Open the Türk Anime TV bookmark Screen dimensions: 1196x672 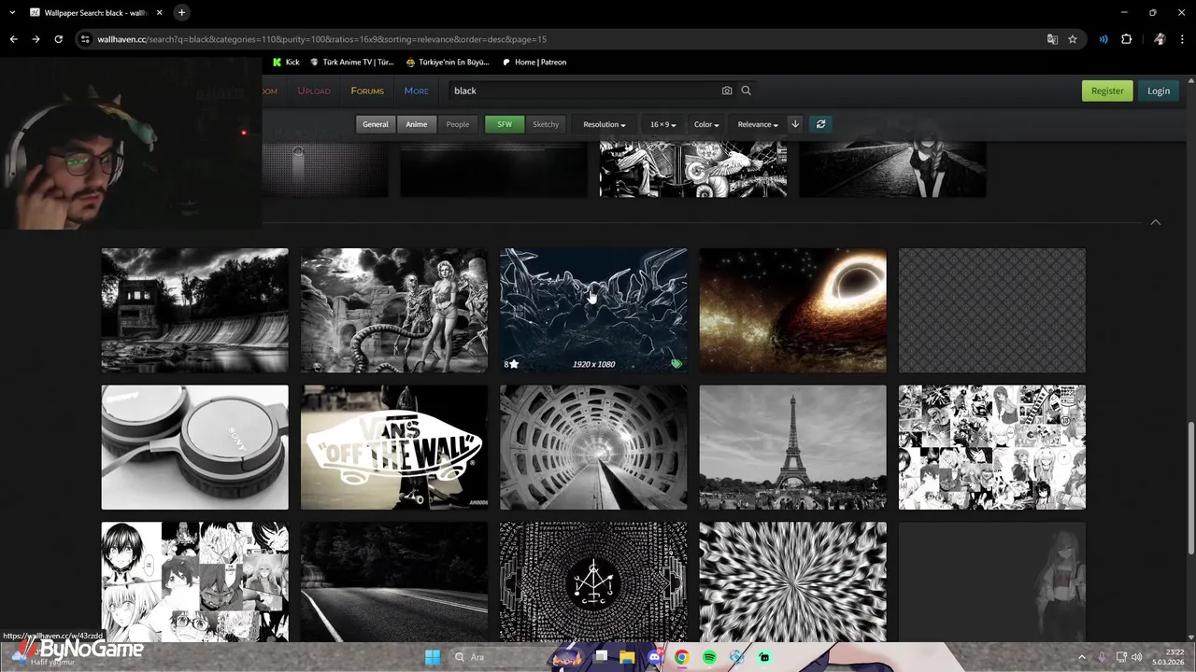pyautogui.click(x=352, y=63)
